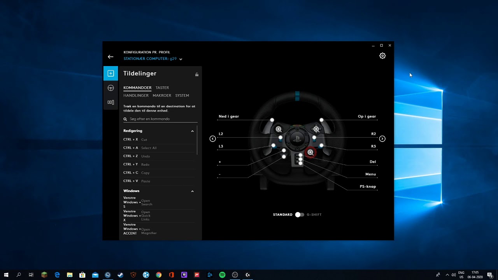Select the 'Ned i gear' assignment
Viewport: 498px width, 280px height.
[x=229, y=116]
